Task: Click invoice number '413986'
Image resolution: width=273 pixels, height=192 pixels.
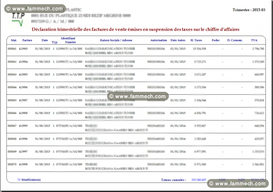Action: [24, 87]
